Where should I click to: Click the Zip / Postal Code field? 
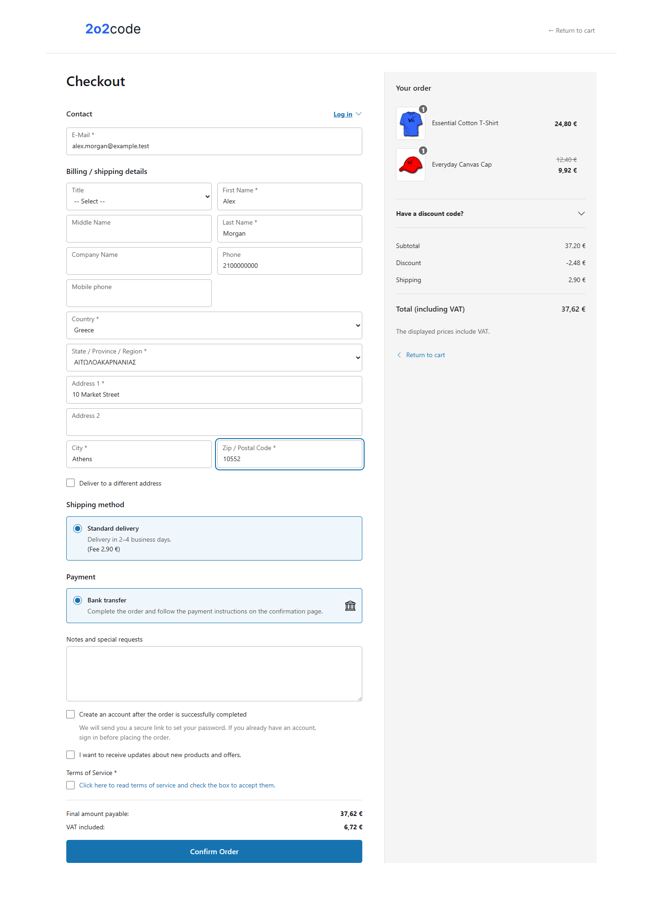click(x=290, y=454)
